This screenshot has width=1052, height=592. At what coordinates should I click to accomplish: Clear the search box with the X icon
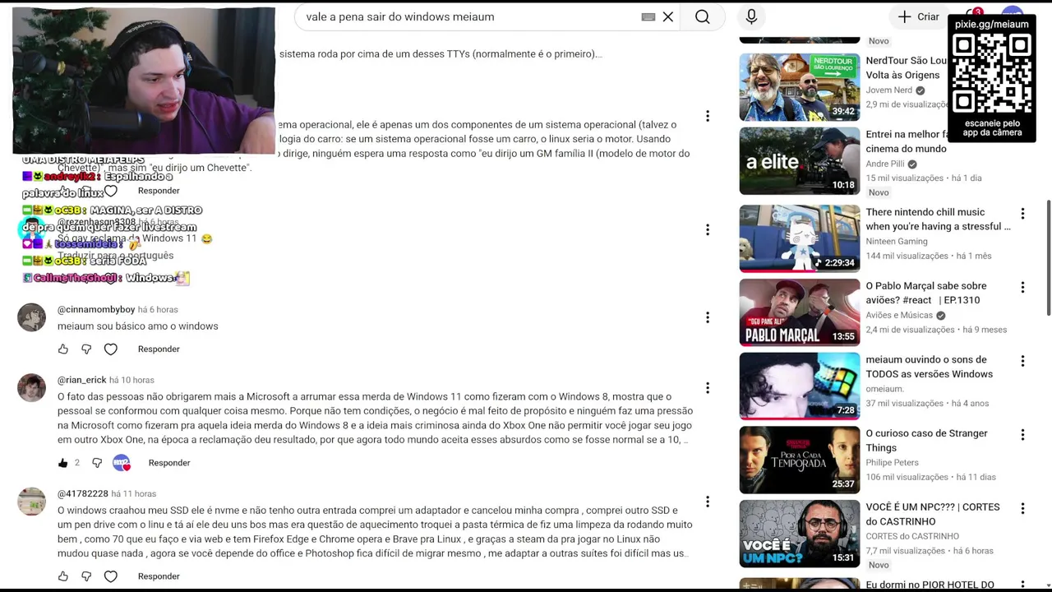pyautogui.click(x=668, y=16)
